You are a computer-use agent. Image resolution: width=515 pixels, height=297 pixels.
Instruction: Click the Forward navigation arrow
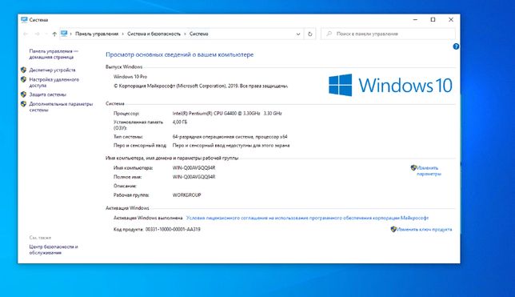pos(37,34)
